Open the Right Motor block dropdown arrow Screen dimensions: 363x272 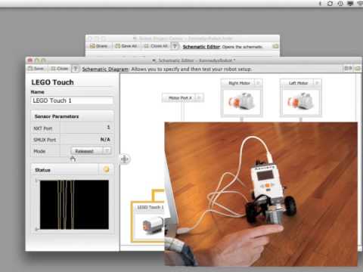(x=258, y=83)
